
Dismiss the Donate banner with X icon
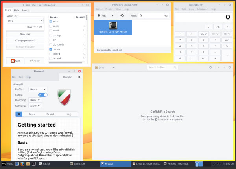pyautogui.click(x=79, y=77)
